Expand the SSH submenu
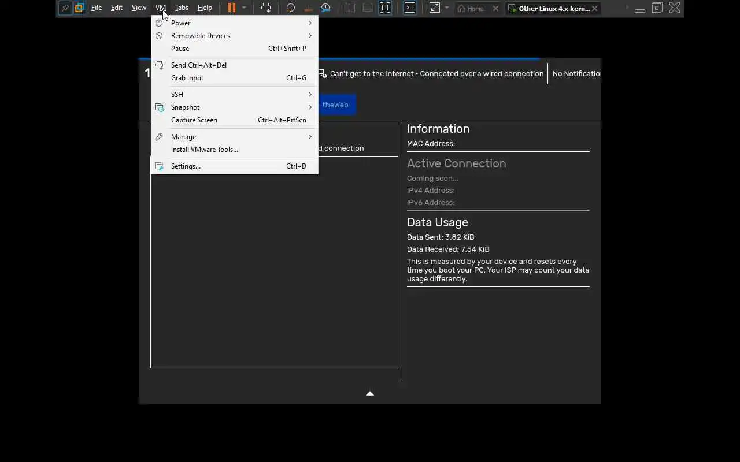The width and height of the screenshot is (740, 462). coord(234,95)
